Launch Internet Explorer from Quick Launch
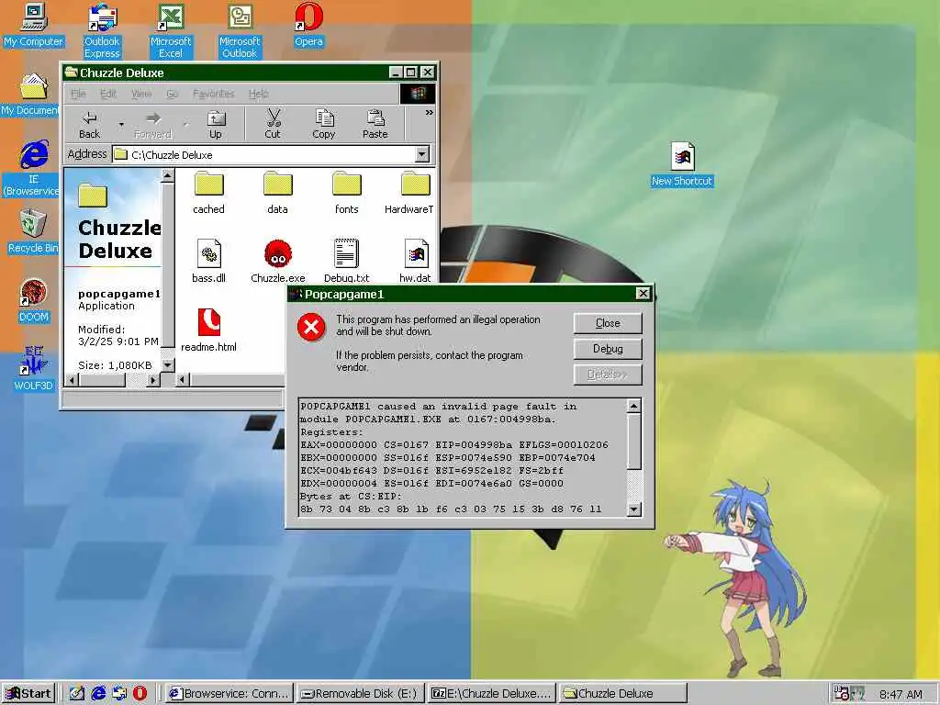The width and height of the screenshot is (940, 705). [x=98, y=694]
